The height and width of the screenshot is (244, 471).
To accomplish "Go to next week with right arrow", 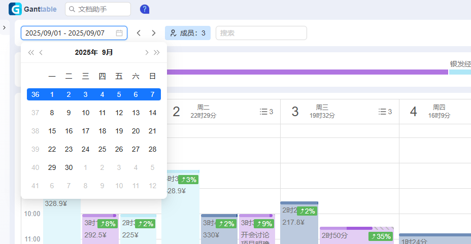I will (x=153, y=33).
